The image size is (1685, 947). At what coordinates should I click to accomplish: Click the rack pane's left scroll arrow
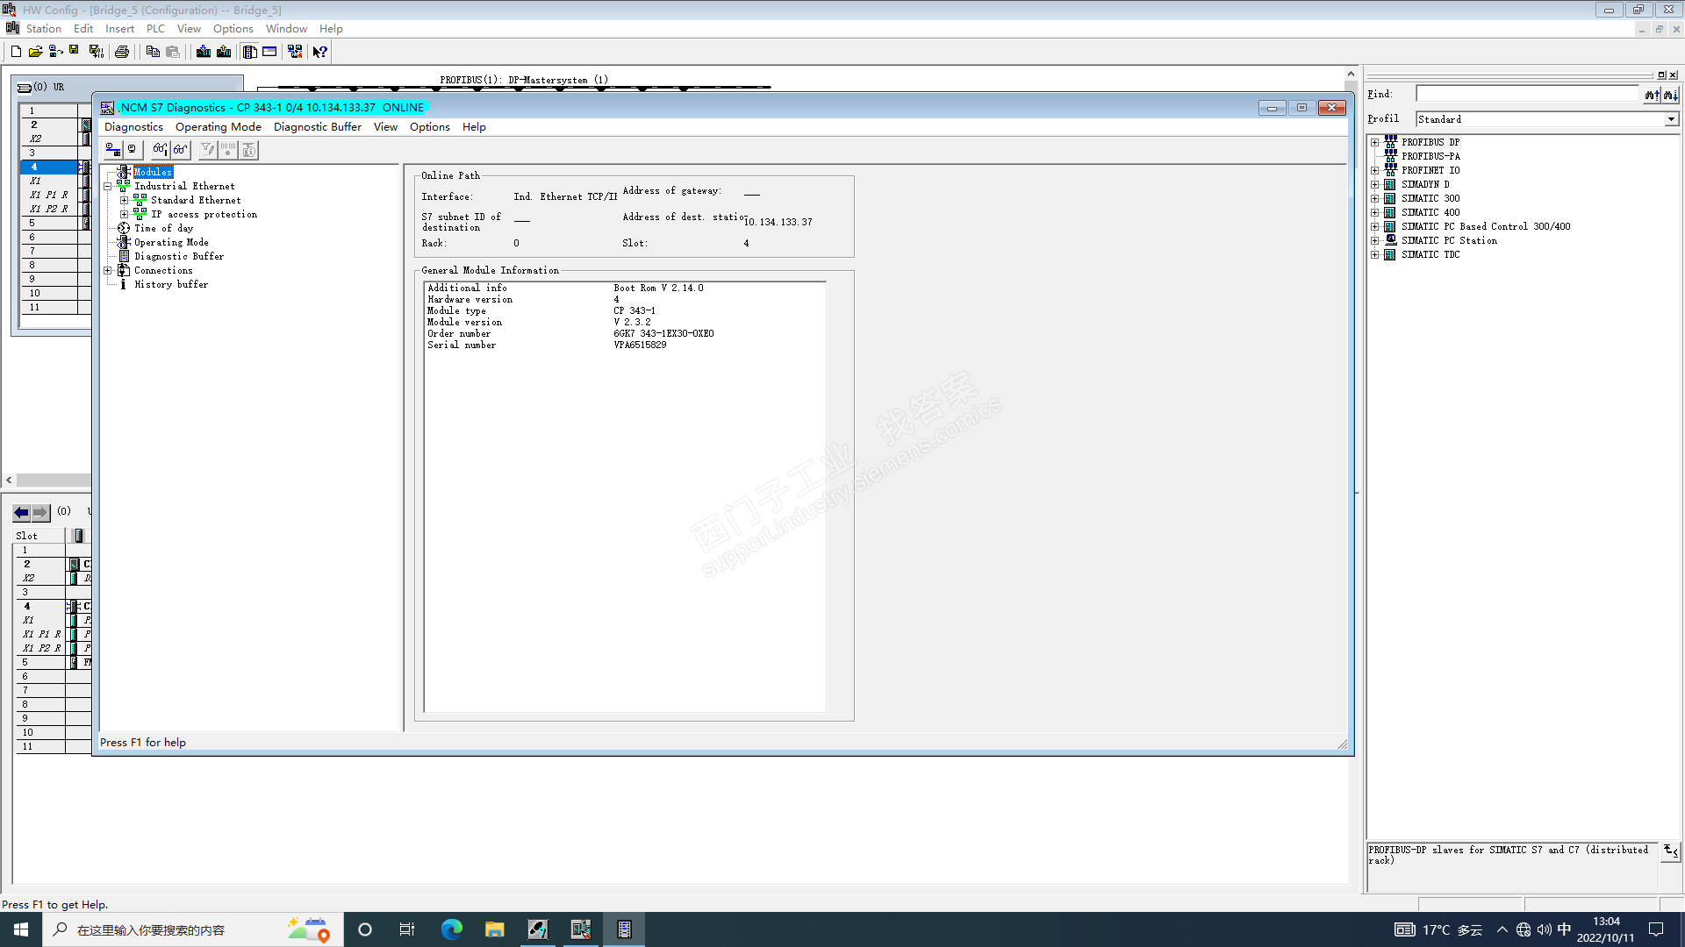coord(9,481)
